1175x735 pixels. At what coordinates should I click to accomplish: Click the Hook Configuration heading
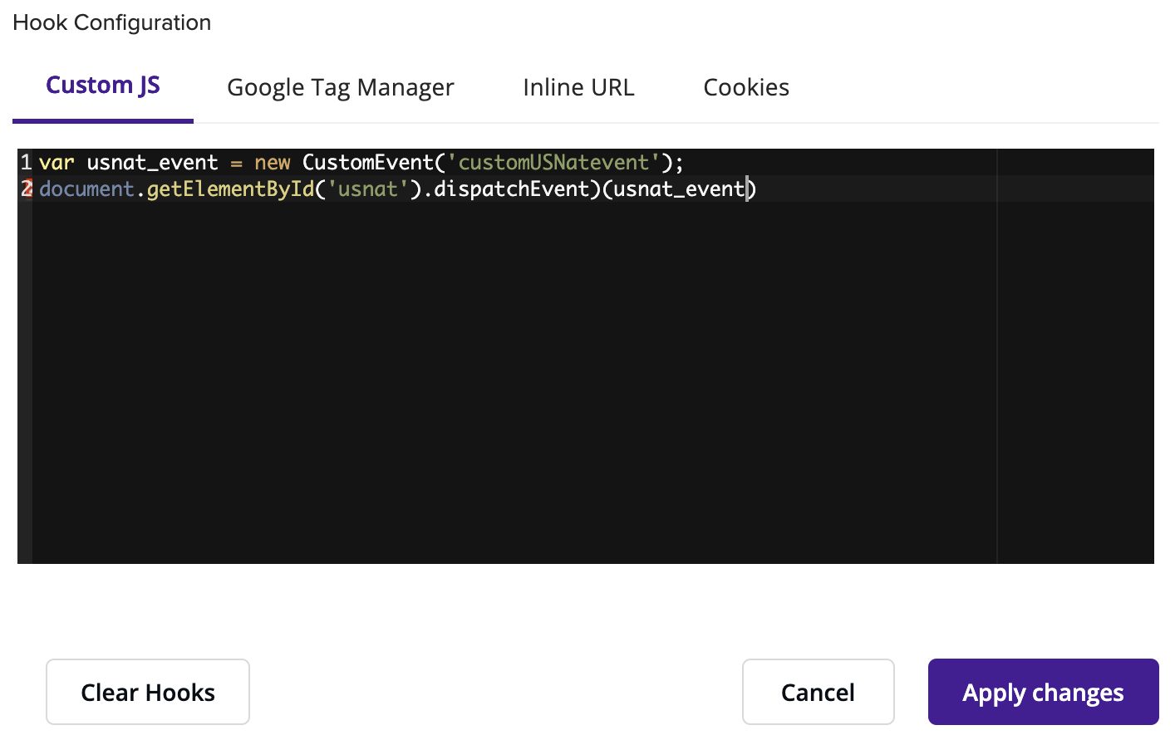point(112,22)
